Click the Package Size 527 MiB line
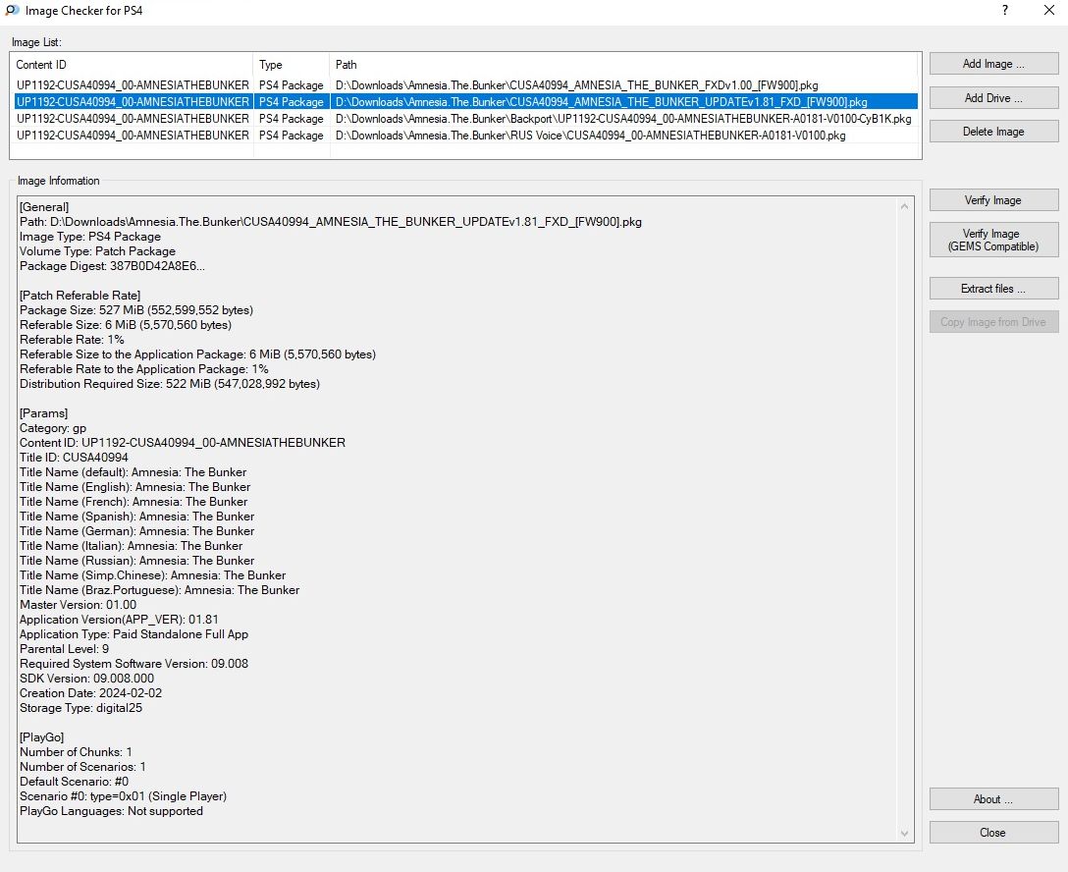The height and width of the screenshot is (872, 1068). coord(136,310)
